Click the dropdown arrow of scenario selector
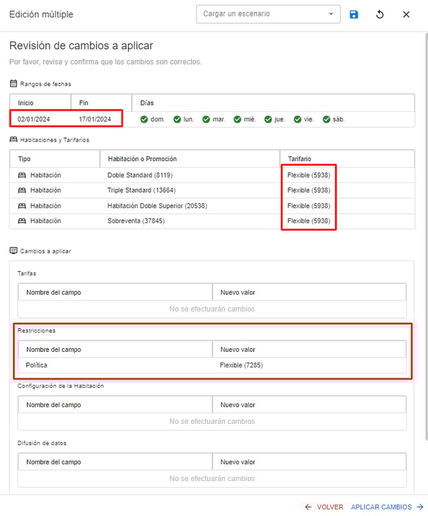This screenshot has width=428, height=516. click(x=330, y=14)
